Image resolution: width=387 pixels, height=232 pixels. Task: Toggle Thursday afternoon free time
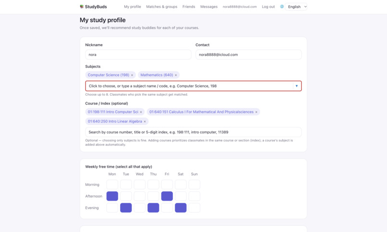[x=153, y=196]
